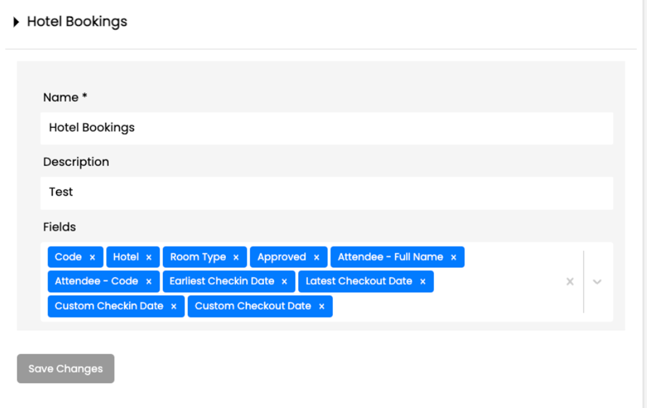Click the Hotel Bookings section heading
Screen dimensions: 647x408
77,22
